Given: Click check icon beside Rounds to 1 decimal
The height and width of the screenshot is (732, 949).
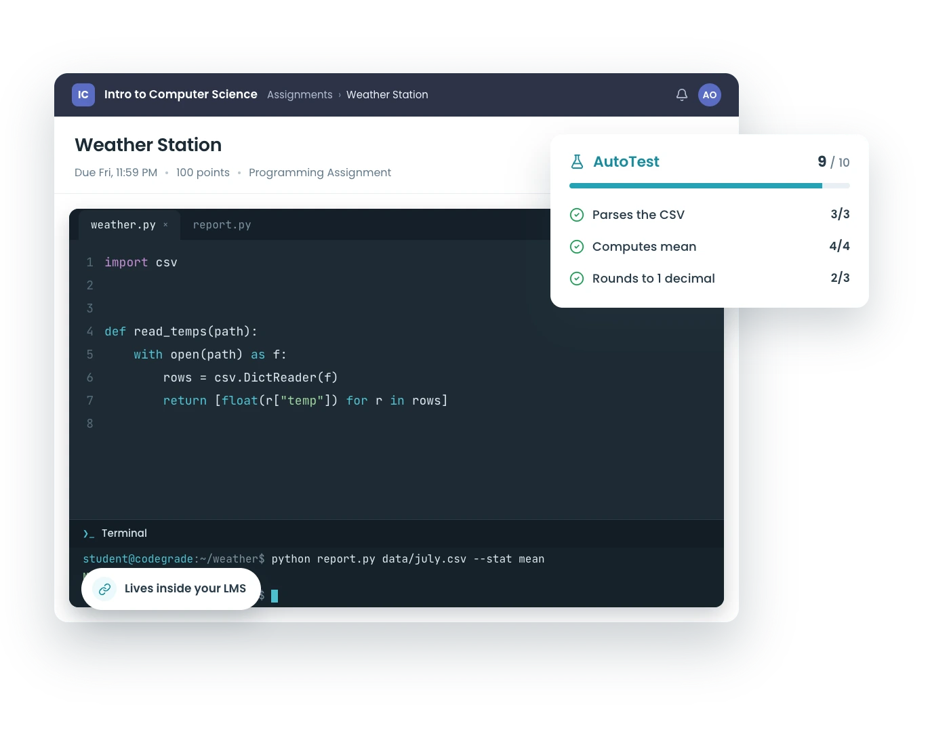Looking at the screenshot, I should pos(577,279).
